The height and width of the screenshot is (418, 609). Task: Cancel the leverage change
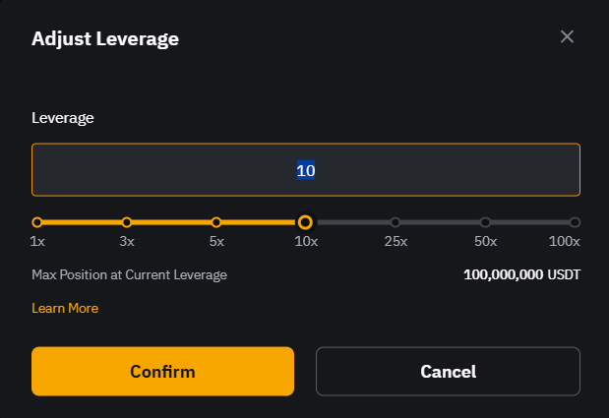click(449, 372)
